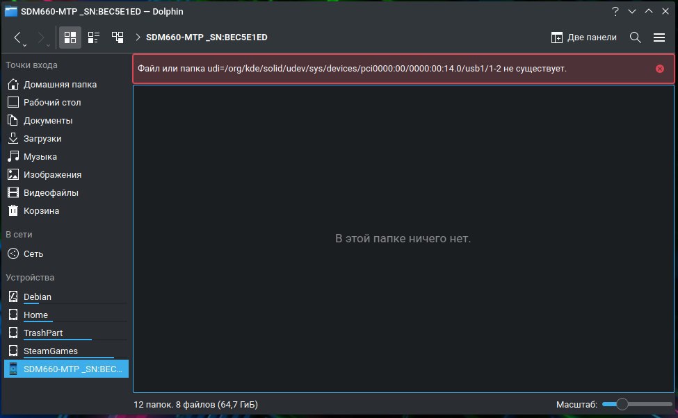
Task: Maximize the Dolphin window
Action: coord(649,12)
